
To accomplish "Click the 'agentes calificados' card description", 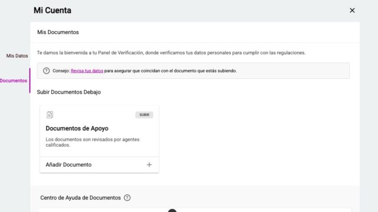I will (x=93, y=143).
